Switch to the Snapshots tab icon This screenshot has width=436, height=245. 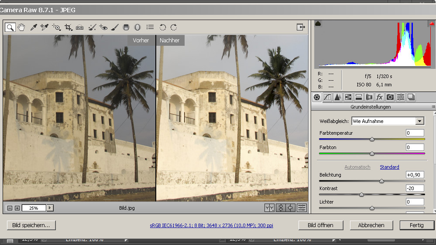click(x=411, y=97)
